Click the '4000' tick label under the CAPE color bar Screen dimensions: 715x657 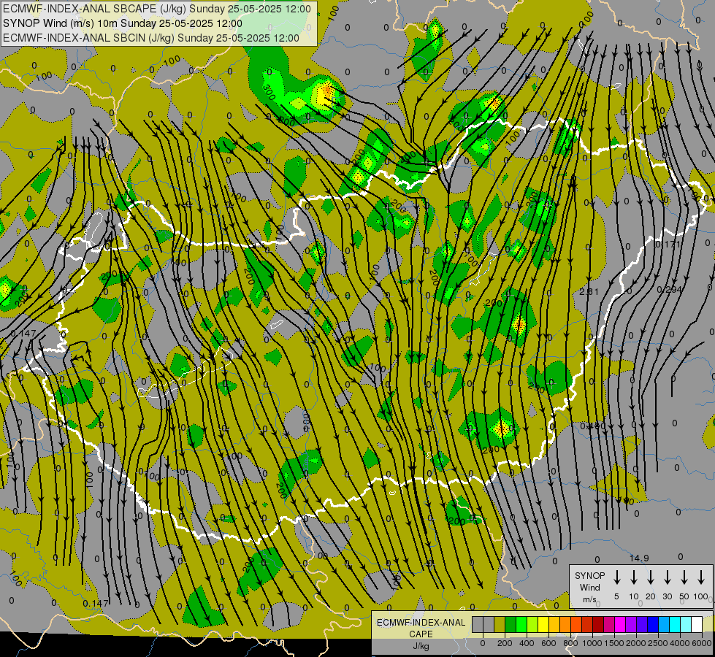(x=680, y=643)
